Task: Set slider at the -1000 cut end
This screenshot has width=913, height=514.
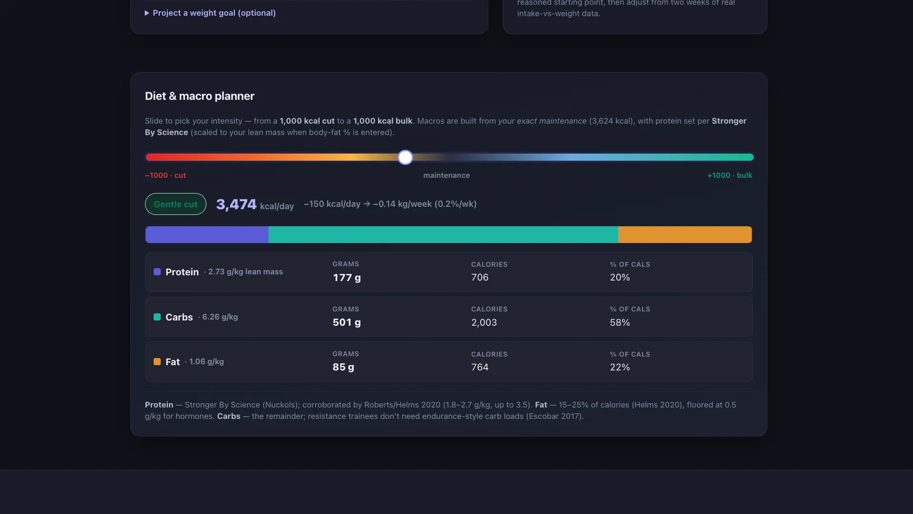Action: click(x=149, y=157)
